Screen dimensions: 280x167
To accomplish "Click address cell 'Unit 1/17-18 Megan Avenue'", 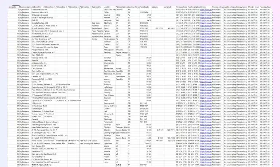I will click(x=42, y=17).
